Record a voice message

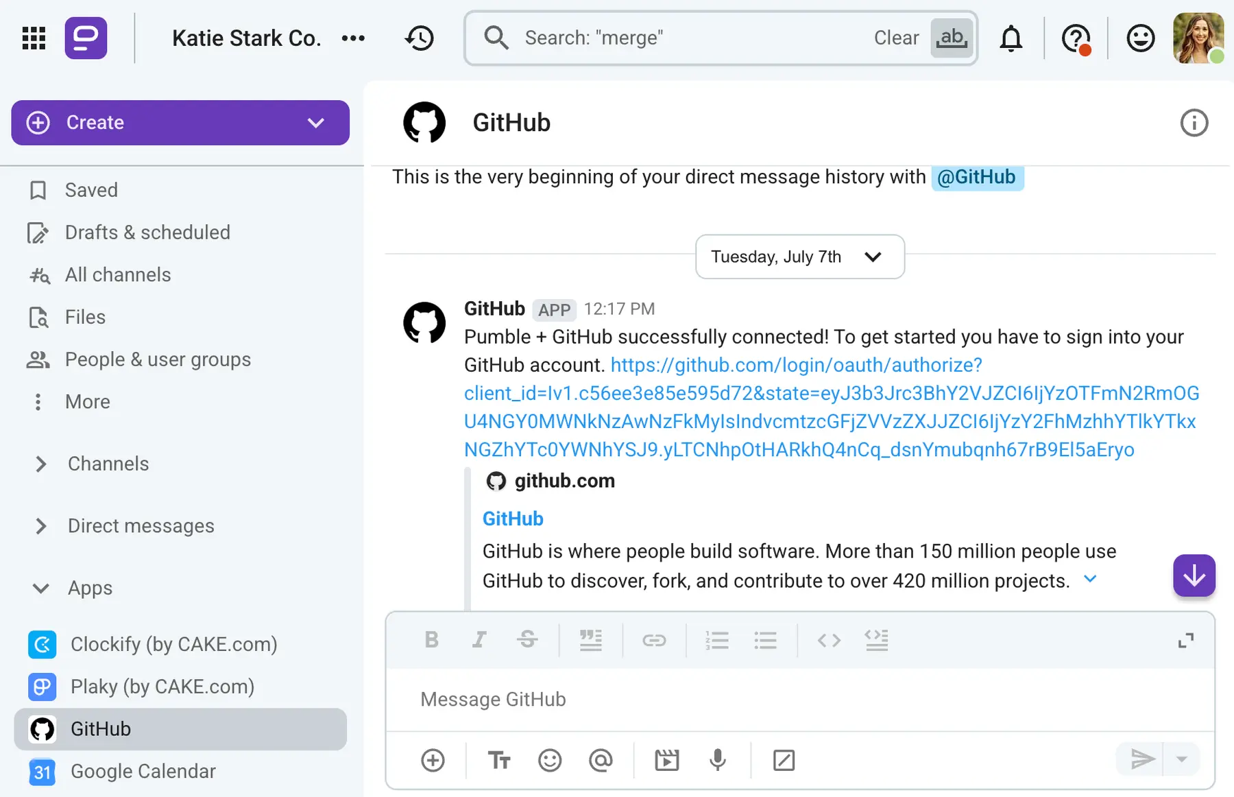tap(718, 760)
